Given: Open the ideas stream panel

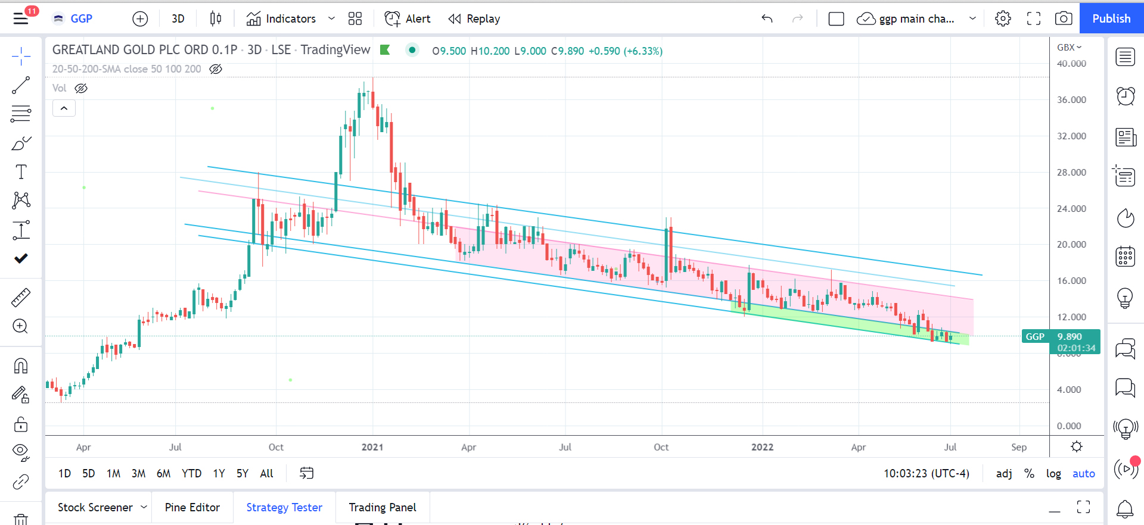Looking at the screenshot, I should tap(1125, 428).
